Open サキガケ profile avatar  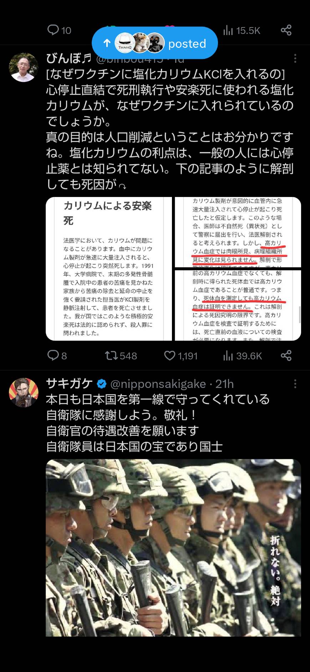point(24,393)
